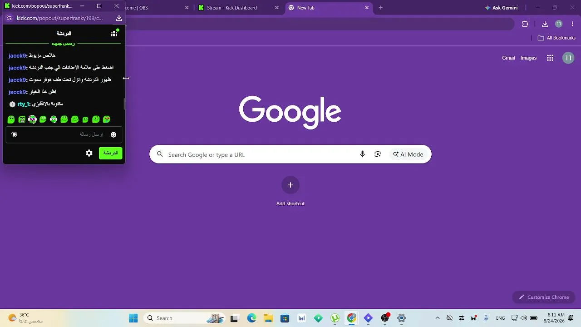Viewport: 581px width, 327px height.
Task: Open site info icon beside kick.com URL
Action: (x=9, y=18)
